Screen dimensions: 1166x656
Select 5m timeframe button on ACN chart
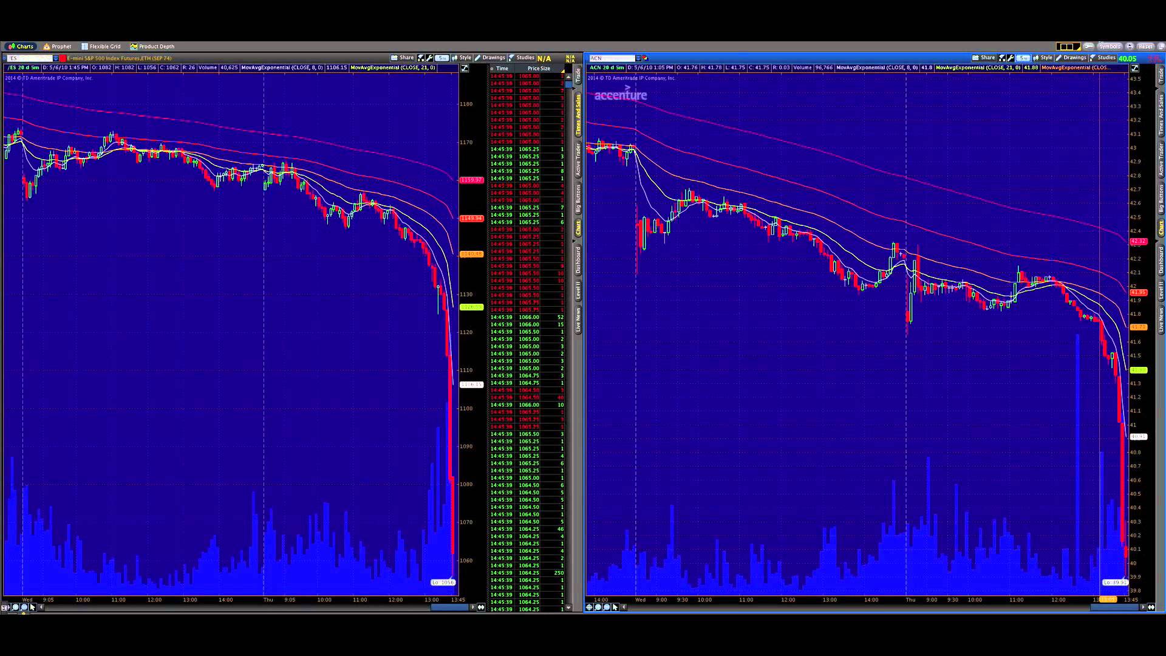coord(1023,58)
